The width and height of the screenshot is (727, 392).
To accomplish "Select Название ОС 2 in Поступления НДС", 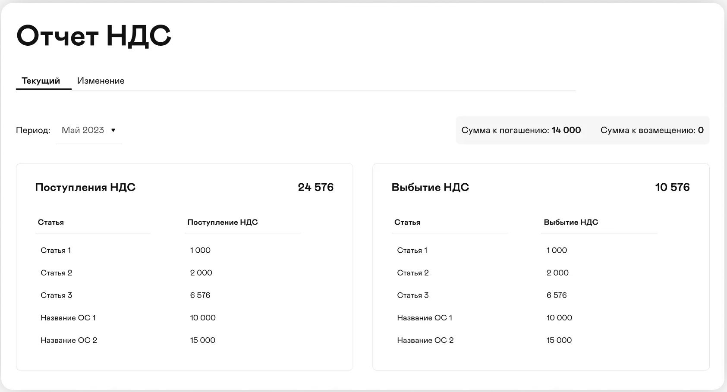I will pos(69,340).
